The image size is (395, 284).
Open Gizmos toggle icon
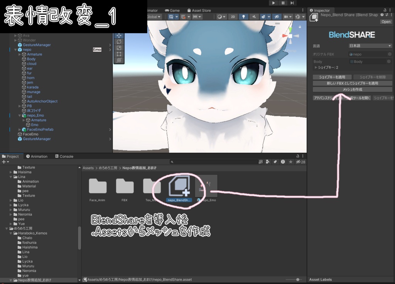click(x=298, y=17)
